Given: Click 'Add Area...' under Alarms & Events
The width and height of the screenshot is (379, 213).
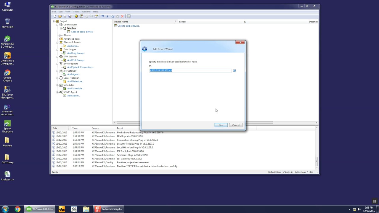Looking at the screenshot, I should coord(73,46).
